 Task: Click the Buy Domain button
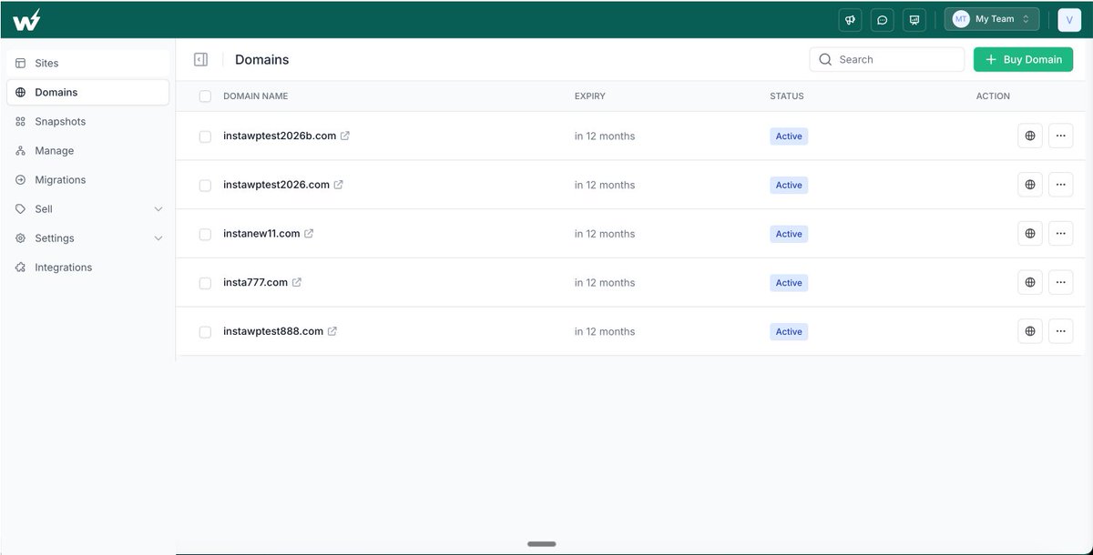[1023, 59]
